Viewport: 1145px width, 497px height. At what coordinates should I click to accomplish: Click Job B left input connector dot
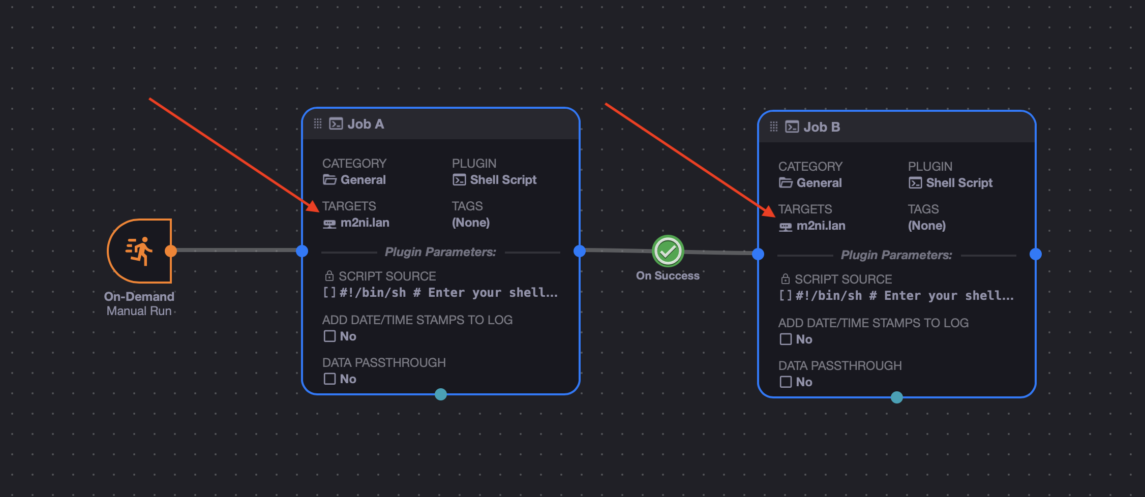coord(758,254)
